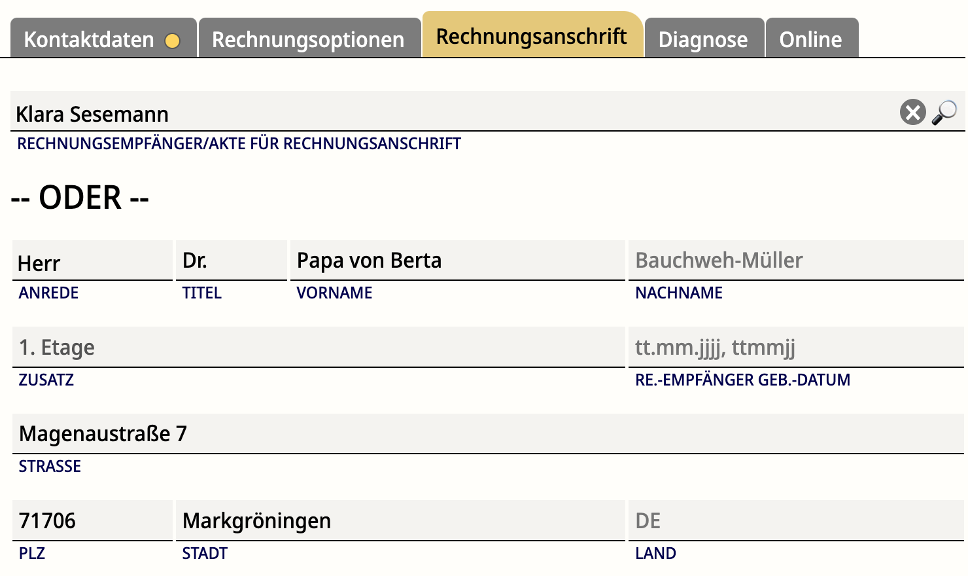Focus the Nachname field Bauchweh-Müller
This screenshot has width=968, height=576.
796,261
